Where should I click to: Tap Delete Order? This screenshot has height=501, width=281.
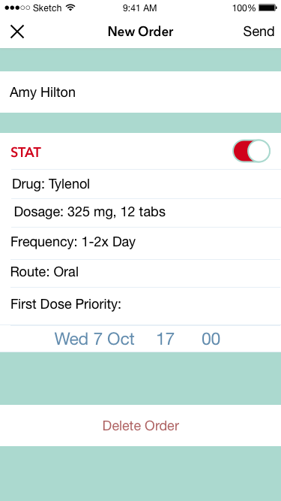click(x=141, y=426)
